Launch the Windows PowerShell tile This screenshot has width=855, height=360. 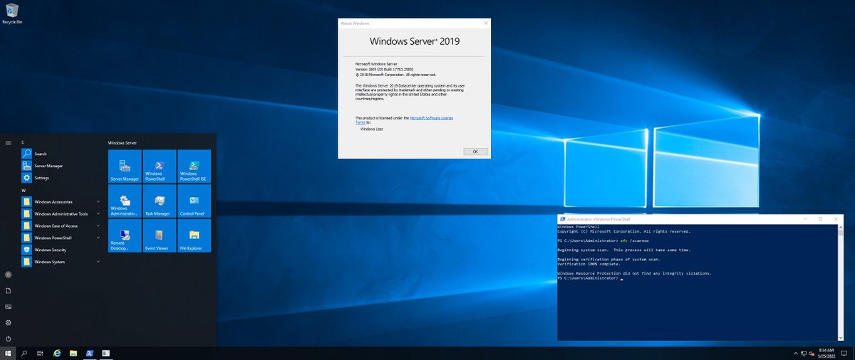(x=160, y=166)
